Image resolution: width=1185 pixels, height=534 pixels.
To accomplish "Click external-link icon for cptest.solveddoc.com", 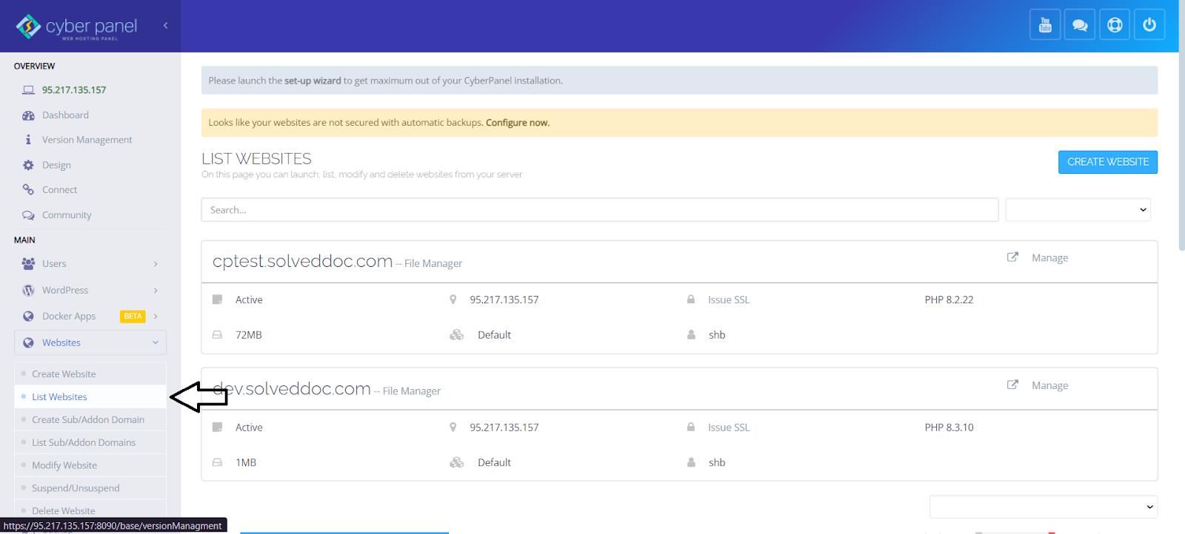I will coord(1012,257).
